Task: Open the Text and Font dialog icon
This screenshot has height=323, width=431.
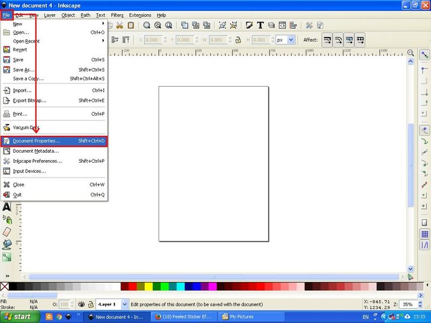Action: pyautogui.click(x=260, y=26)
